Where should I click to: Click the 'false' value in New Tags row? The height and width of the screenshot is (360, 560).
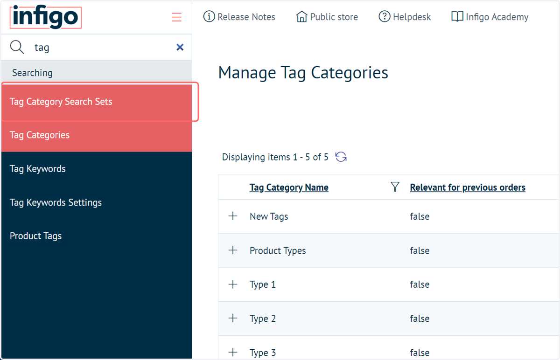tap(420, 216)
